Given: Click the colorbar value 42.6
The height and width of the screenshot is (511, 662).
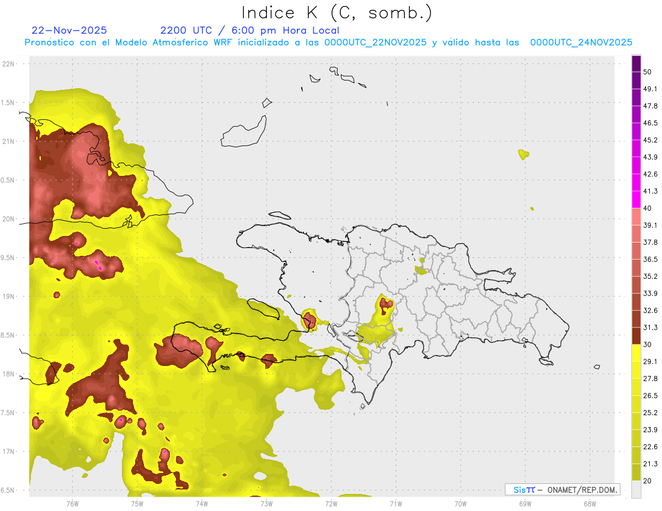Looking at the screenshot, I should (650, 174).
